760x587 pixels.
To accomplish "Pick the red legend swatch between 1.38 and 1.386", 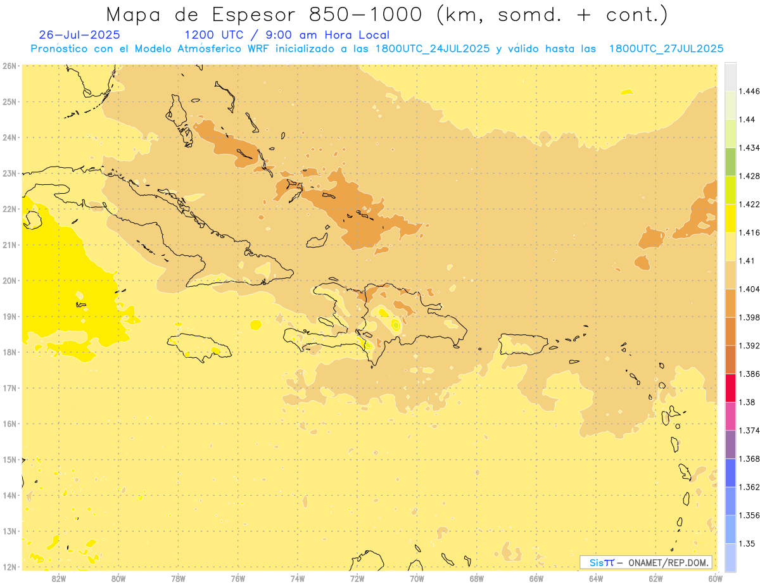I will click(x=730, y=388).
